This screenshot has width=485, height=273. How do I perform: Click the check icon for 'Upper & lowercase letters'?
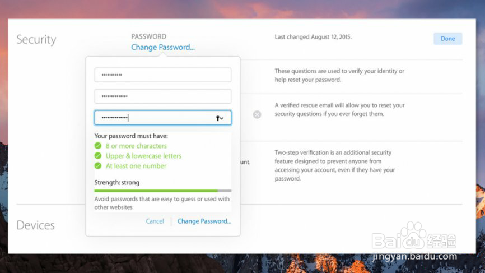(x=98, y=156)
